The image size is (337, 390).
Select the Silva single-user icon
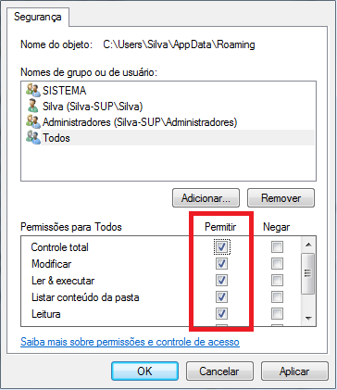(x=32, y=107)
